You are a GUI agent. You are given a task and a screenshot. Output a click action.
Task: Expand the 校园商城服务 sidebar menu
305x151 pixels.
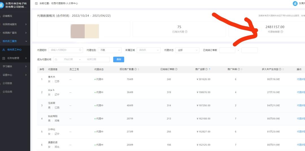[x=15, y=24]
